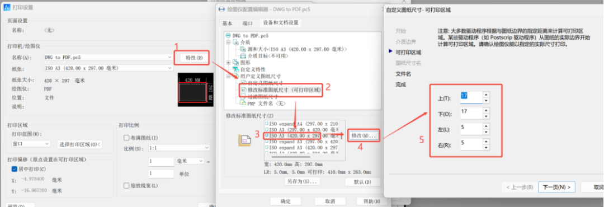The image size is (604, 207).
Task: Click the 另存为(S)... button
Action: 302,182
